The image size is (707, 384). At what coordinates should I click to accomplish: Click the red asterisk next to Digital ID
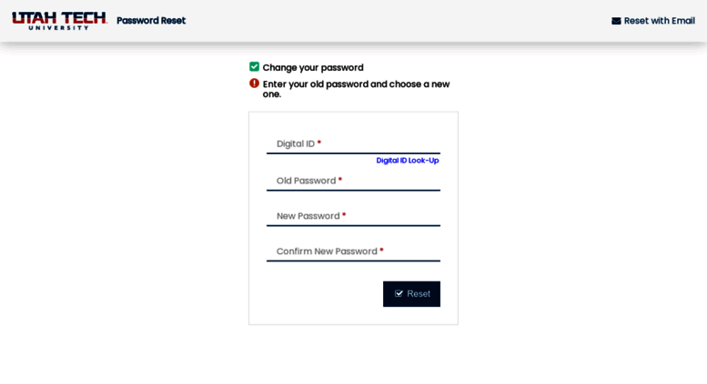point(319,143)
